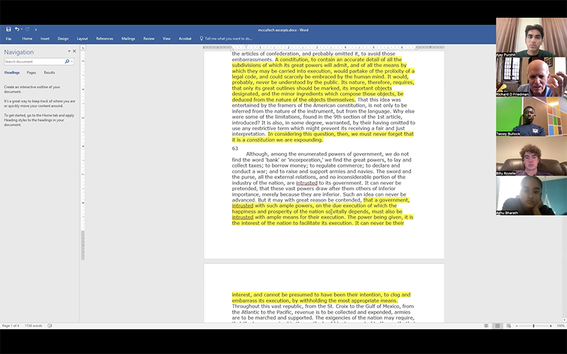567x354 pixels.
Task: Switch to Pages tab in Navigation
Action: (31, 72)
